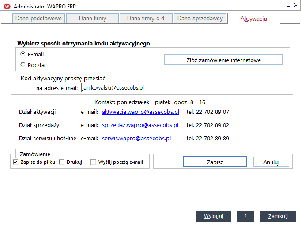Click phone number tel. 22 702 89 02

[208, 125]
